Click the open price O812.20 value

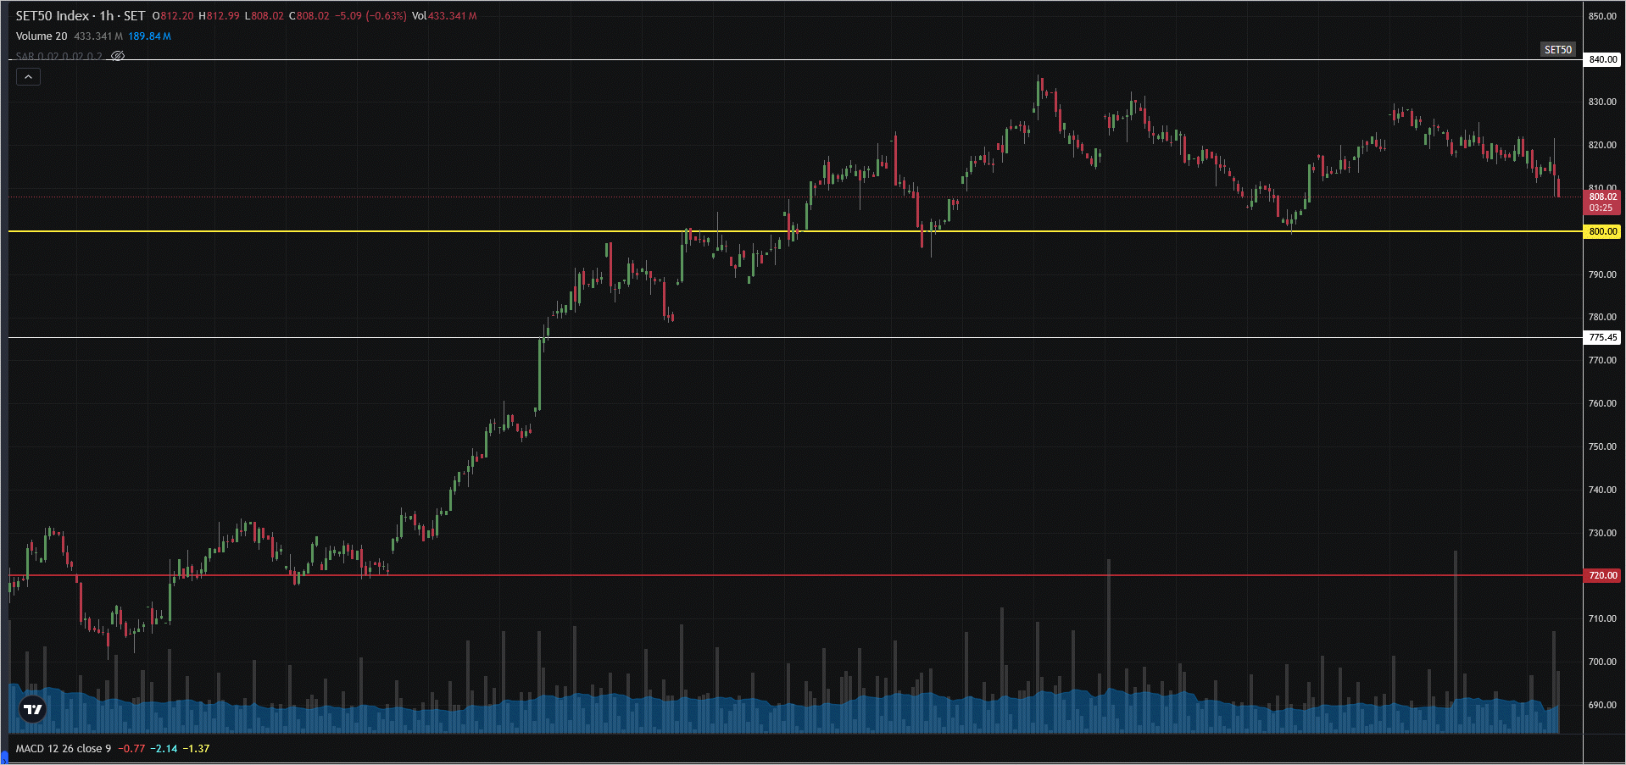173,16
